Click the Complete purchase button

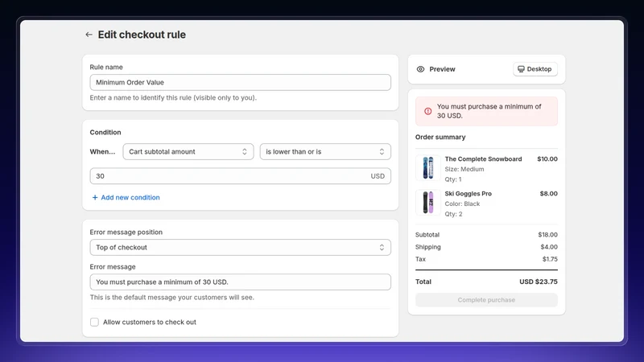click(486, 300)
